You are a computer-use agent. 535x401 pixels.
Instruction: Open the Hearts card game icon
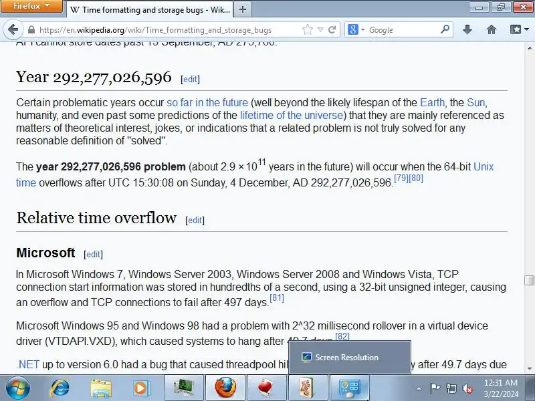point(266,388)
